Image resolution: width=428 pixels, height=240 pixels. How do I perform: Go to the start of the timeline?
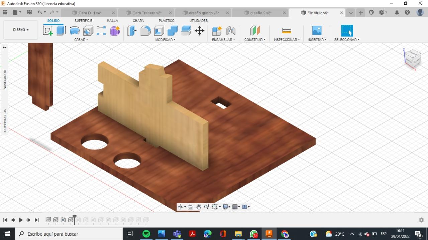[x=5, y=220]
